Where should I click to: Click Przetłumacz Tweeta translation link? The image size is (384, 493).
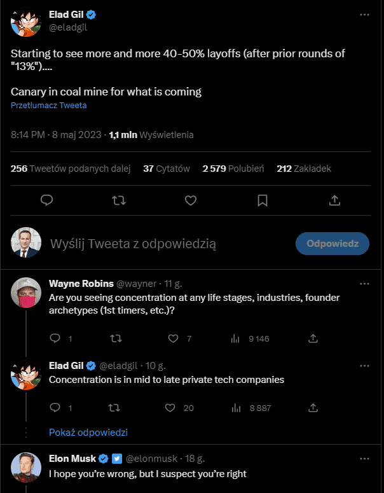point(49,106)
